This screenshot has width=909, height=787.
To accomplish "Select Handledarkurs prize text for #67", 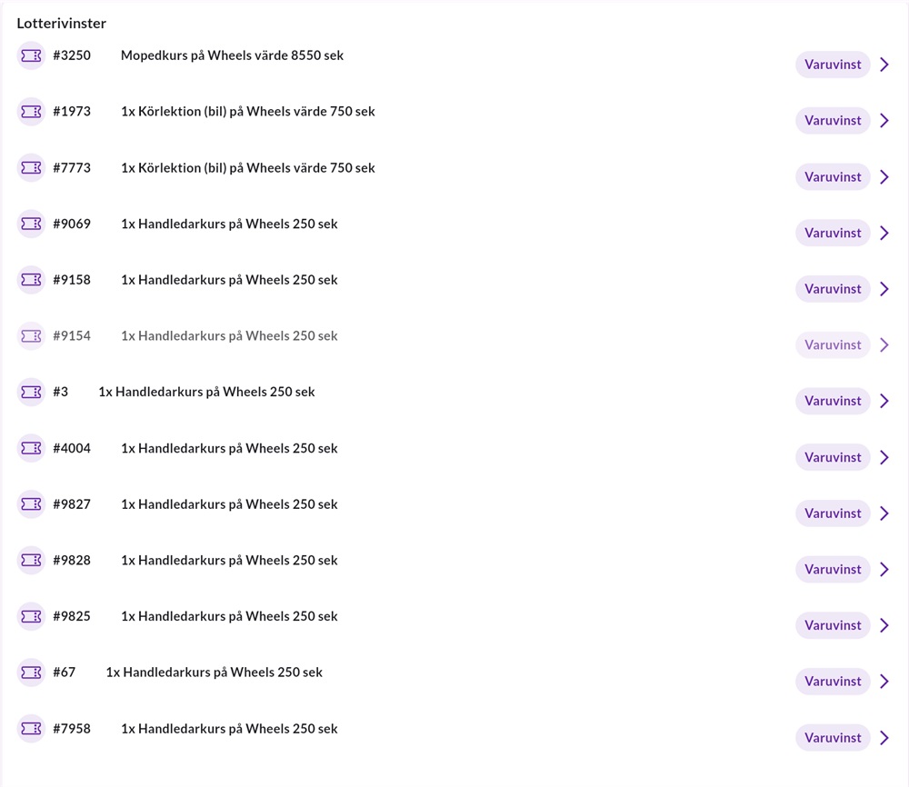I will [x=214, y=672].
